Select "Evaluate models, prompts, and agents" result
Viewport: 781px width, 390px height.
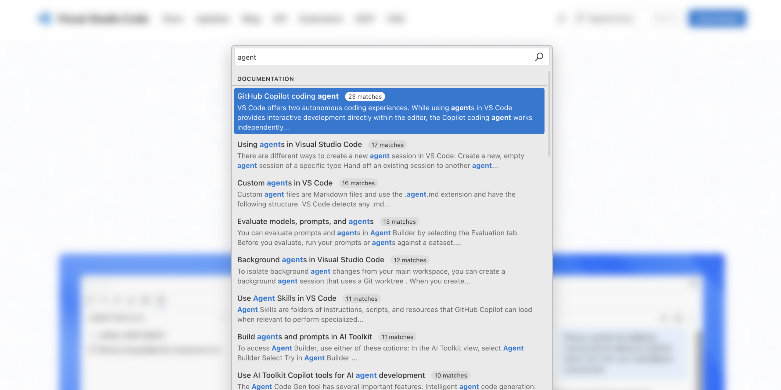pyautogui.click(x=305, y=222)
